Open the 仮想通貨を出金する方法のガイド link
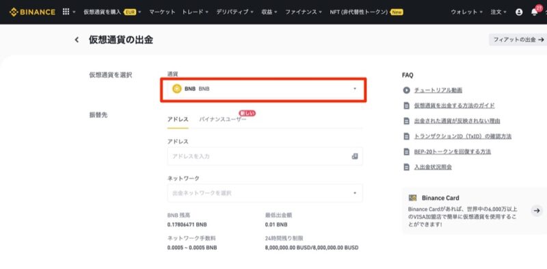Screen dimensions: 547x269 pyautogui.click(x=454, y=105)
